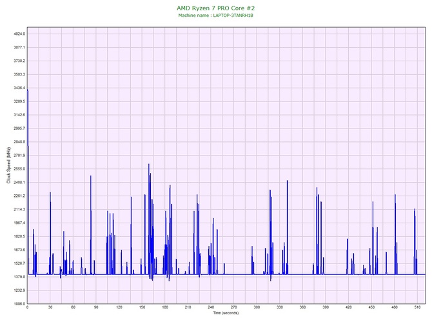Screen dimensions: 432x324
Task: Select the 270 seconds tick label
Action: tap(233, 307)
